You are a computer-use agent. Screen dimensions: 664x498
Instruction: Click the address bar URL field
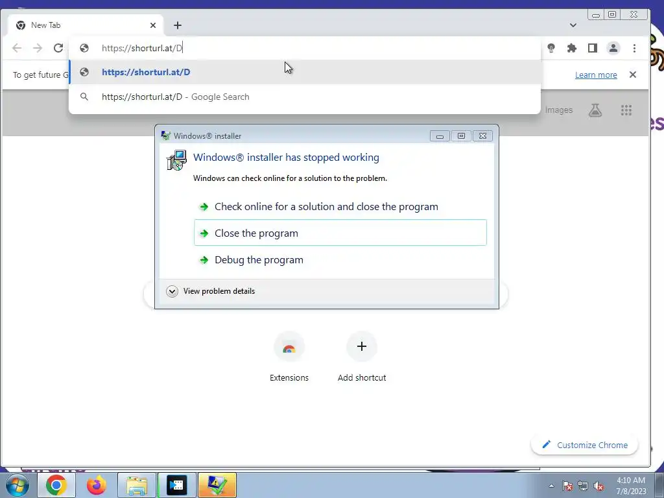[305, 48]
